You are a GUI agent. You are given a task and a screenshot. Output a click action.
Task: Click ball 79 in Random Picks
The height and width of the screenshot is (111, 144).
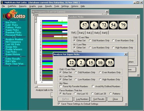pos(123,25)
